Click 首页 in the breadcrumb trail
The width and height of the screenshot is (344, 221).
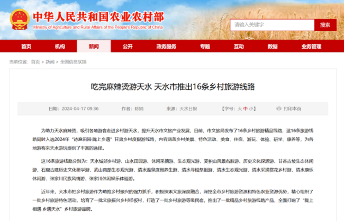tap(35, 62)
